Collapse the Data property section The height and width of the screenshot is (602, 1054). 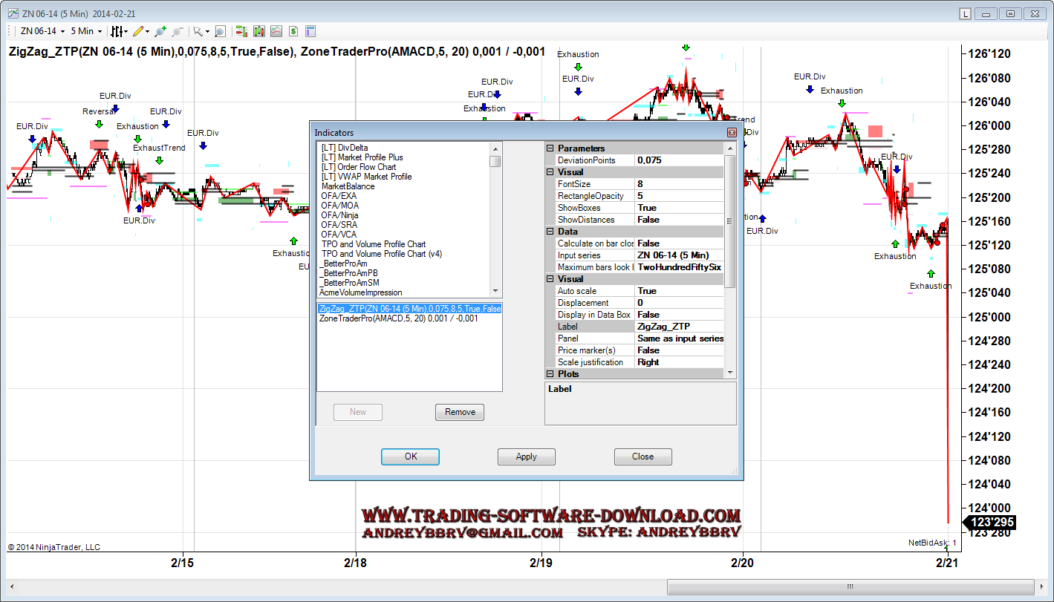pyautogui.click(x=550, y=232)
